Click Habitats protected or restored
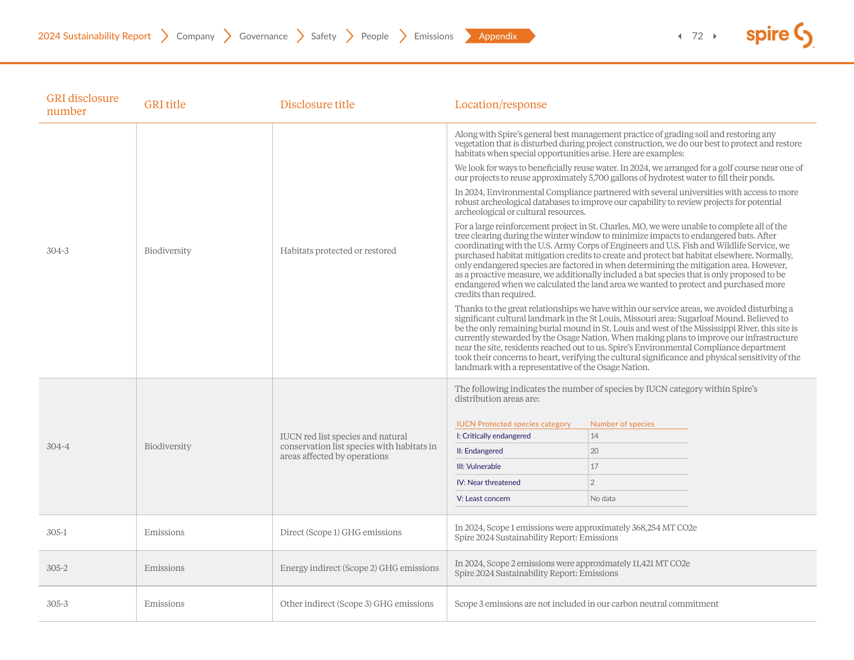 tap(338, 251)
